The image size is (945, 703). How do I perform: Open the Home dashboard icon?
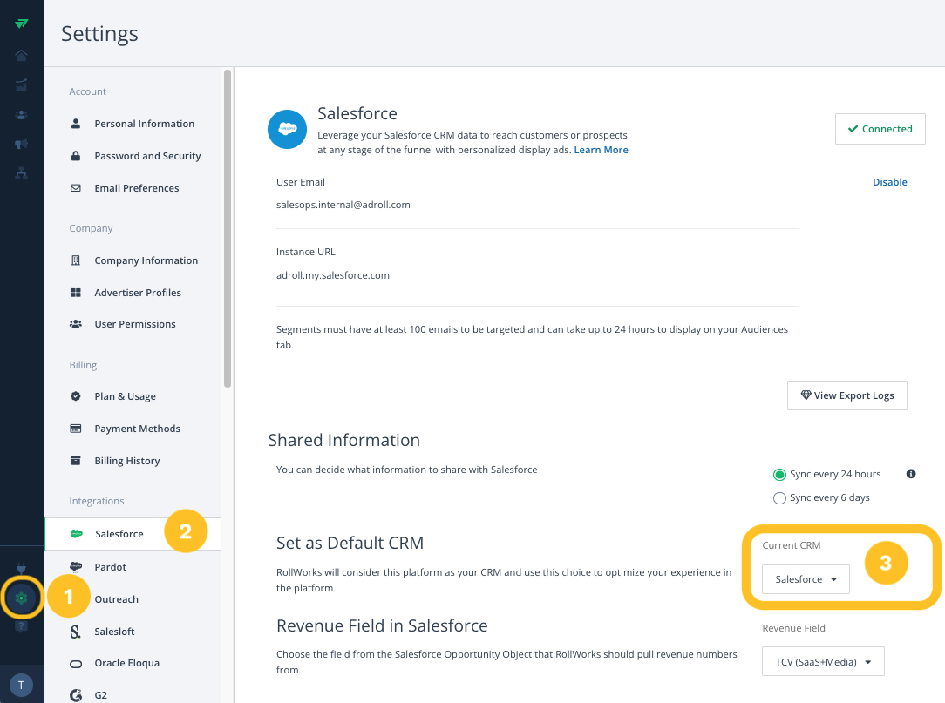22,55
